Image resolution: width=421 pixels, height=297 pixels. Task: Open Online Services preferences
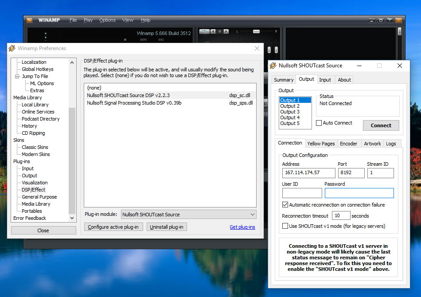click(38, 112)
